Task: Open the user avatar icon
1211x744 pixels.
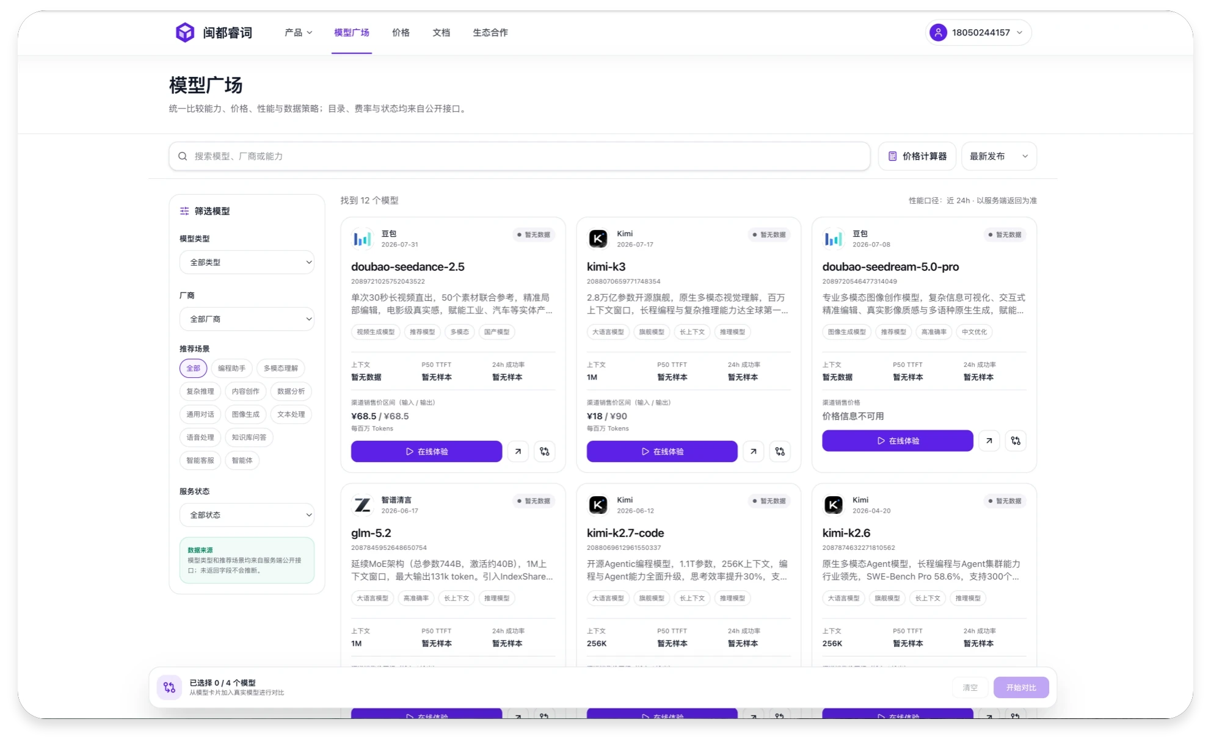Action: 938,32
